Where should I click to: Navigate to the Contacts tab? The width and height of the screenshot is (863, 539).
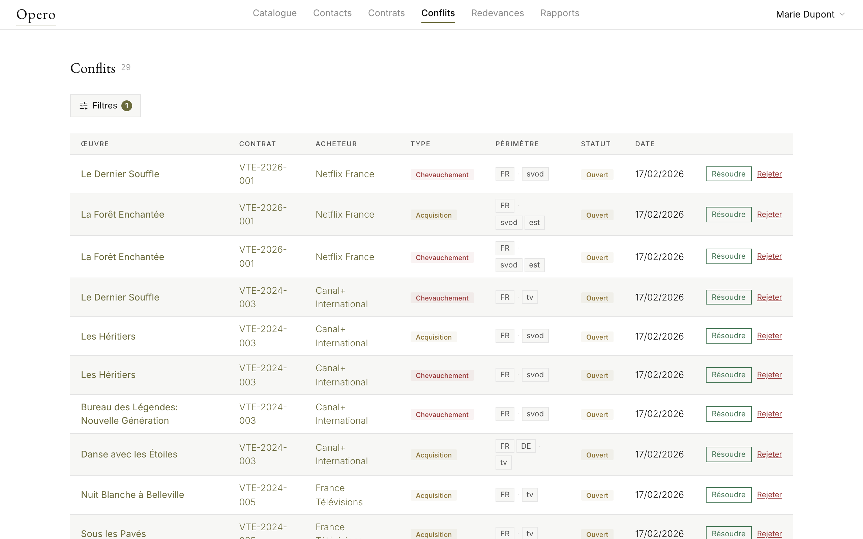click(332, 13)
